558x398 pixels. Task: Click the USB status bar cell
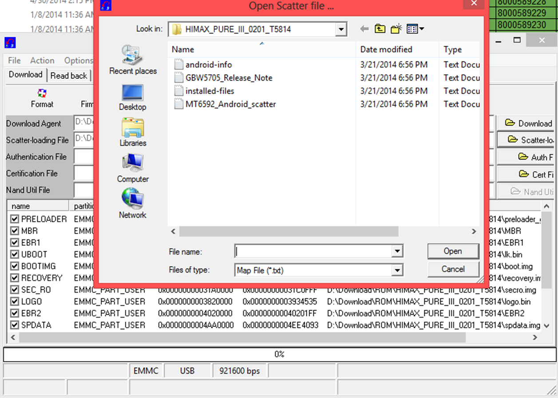click(187, 371)
